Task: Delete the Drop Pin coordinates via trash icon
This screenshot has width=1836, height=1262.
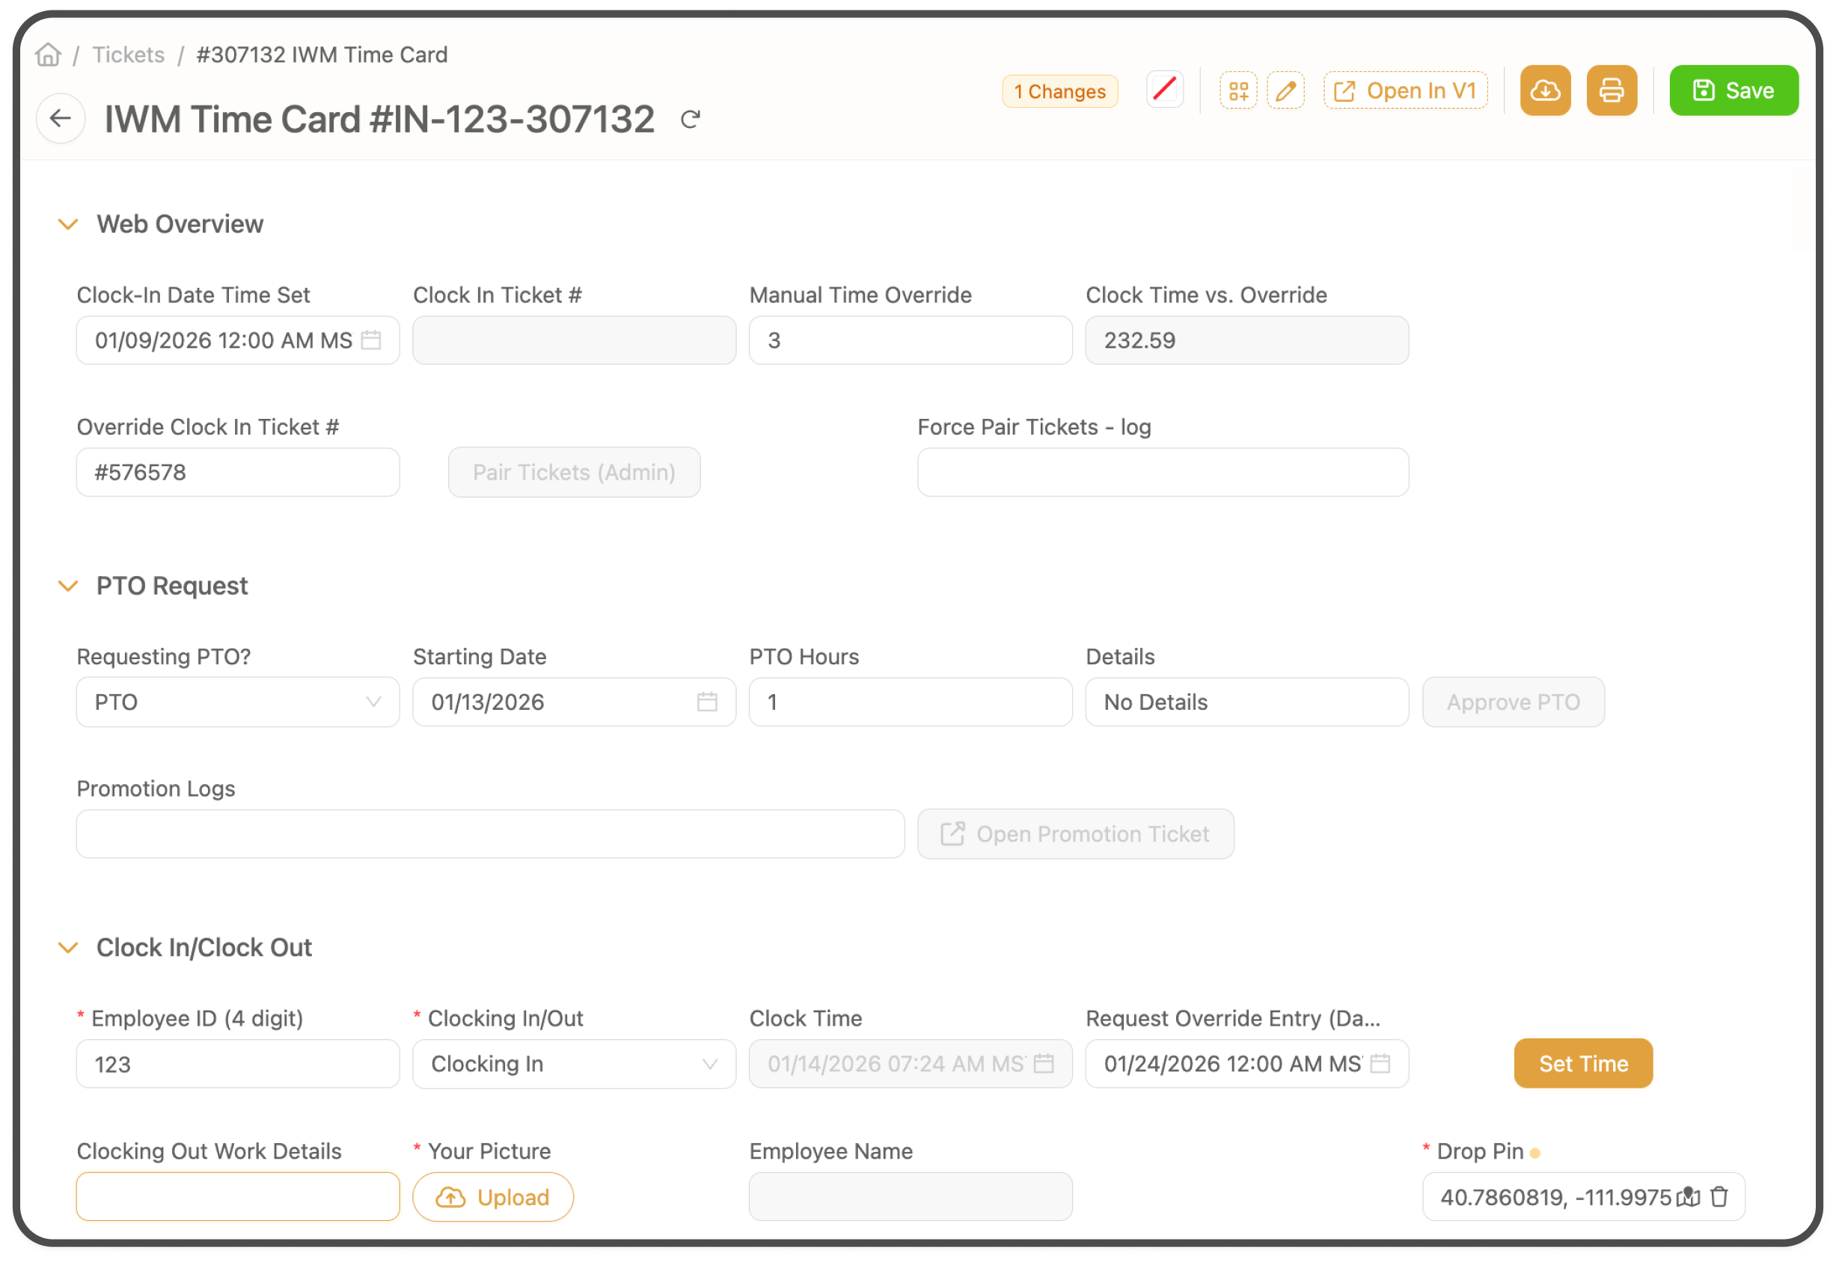Action: click(x=1719, y=1196)
